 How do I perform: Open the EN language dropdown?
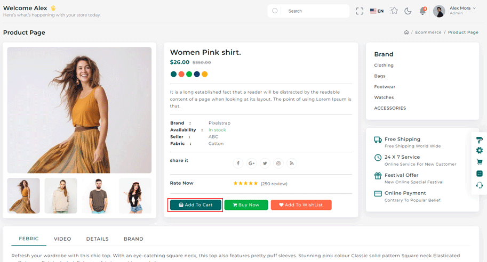[x=377, y=11]
